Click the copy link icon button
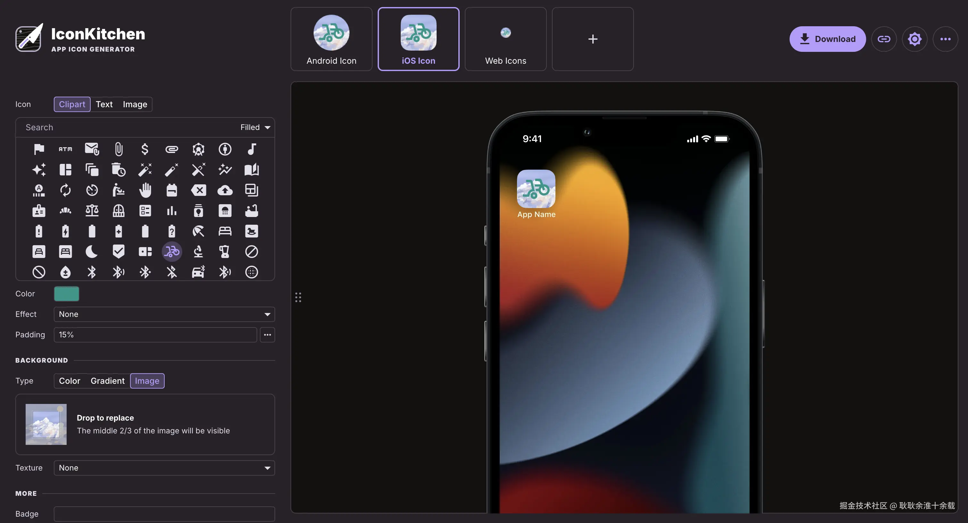 click(883, 39)
